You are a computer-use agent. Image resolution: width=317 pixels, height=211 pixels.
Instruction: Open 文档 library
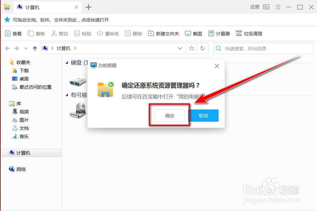(20, 128)
